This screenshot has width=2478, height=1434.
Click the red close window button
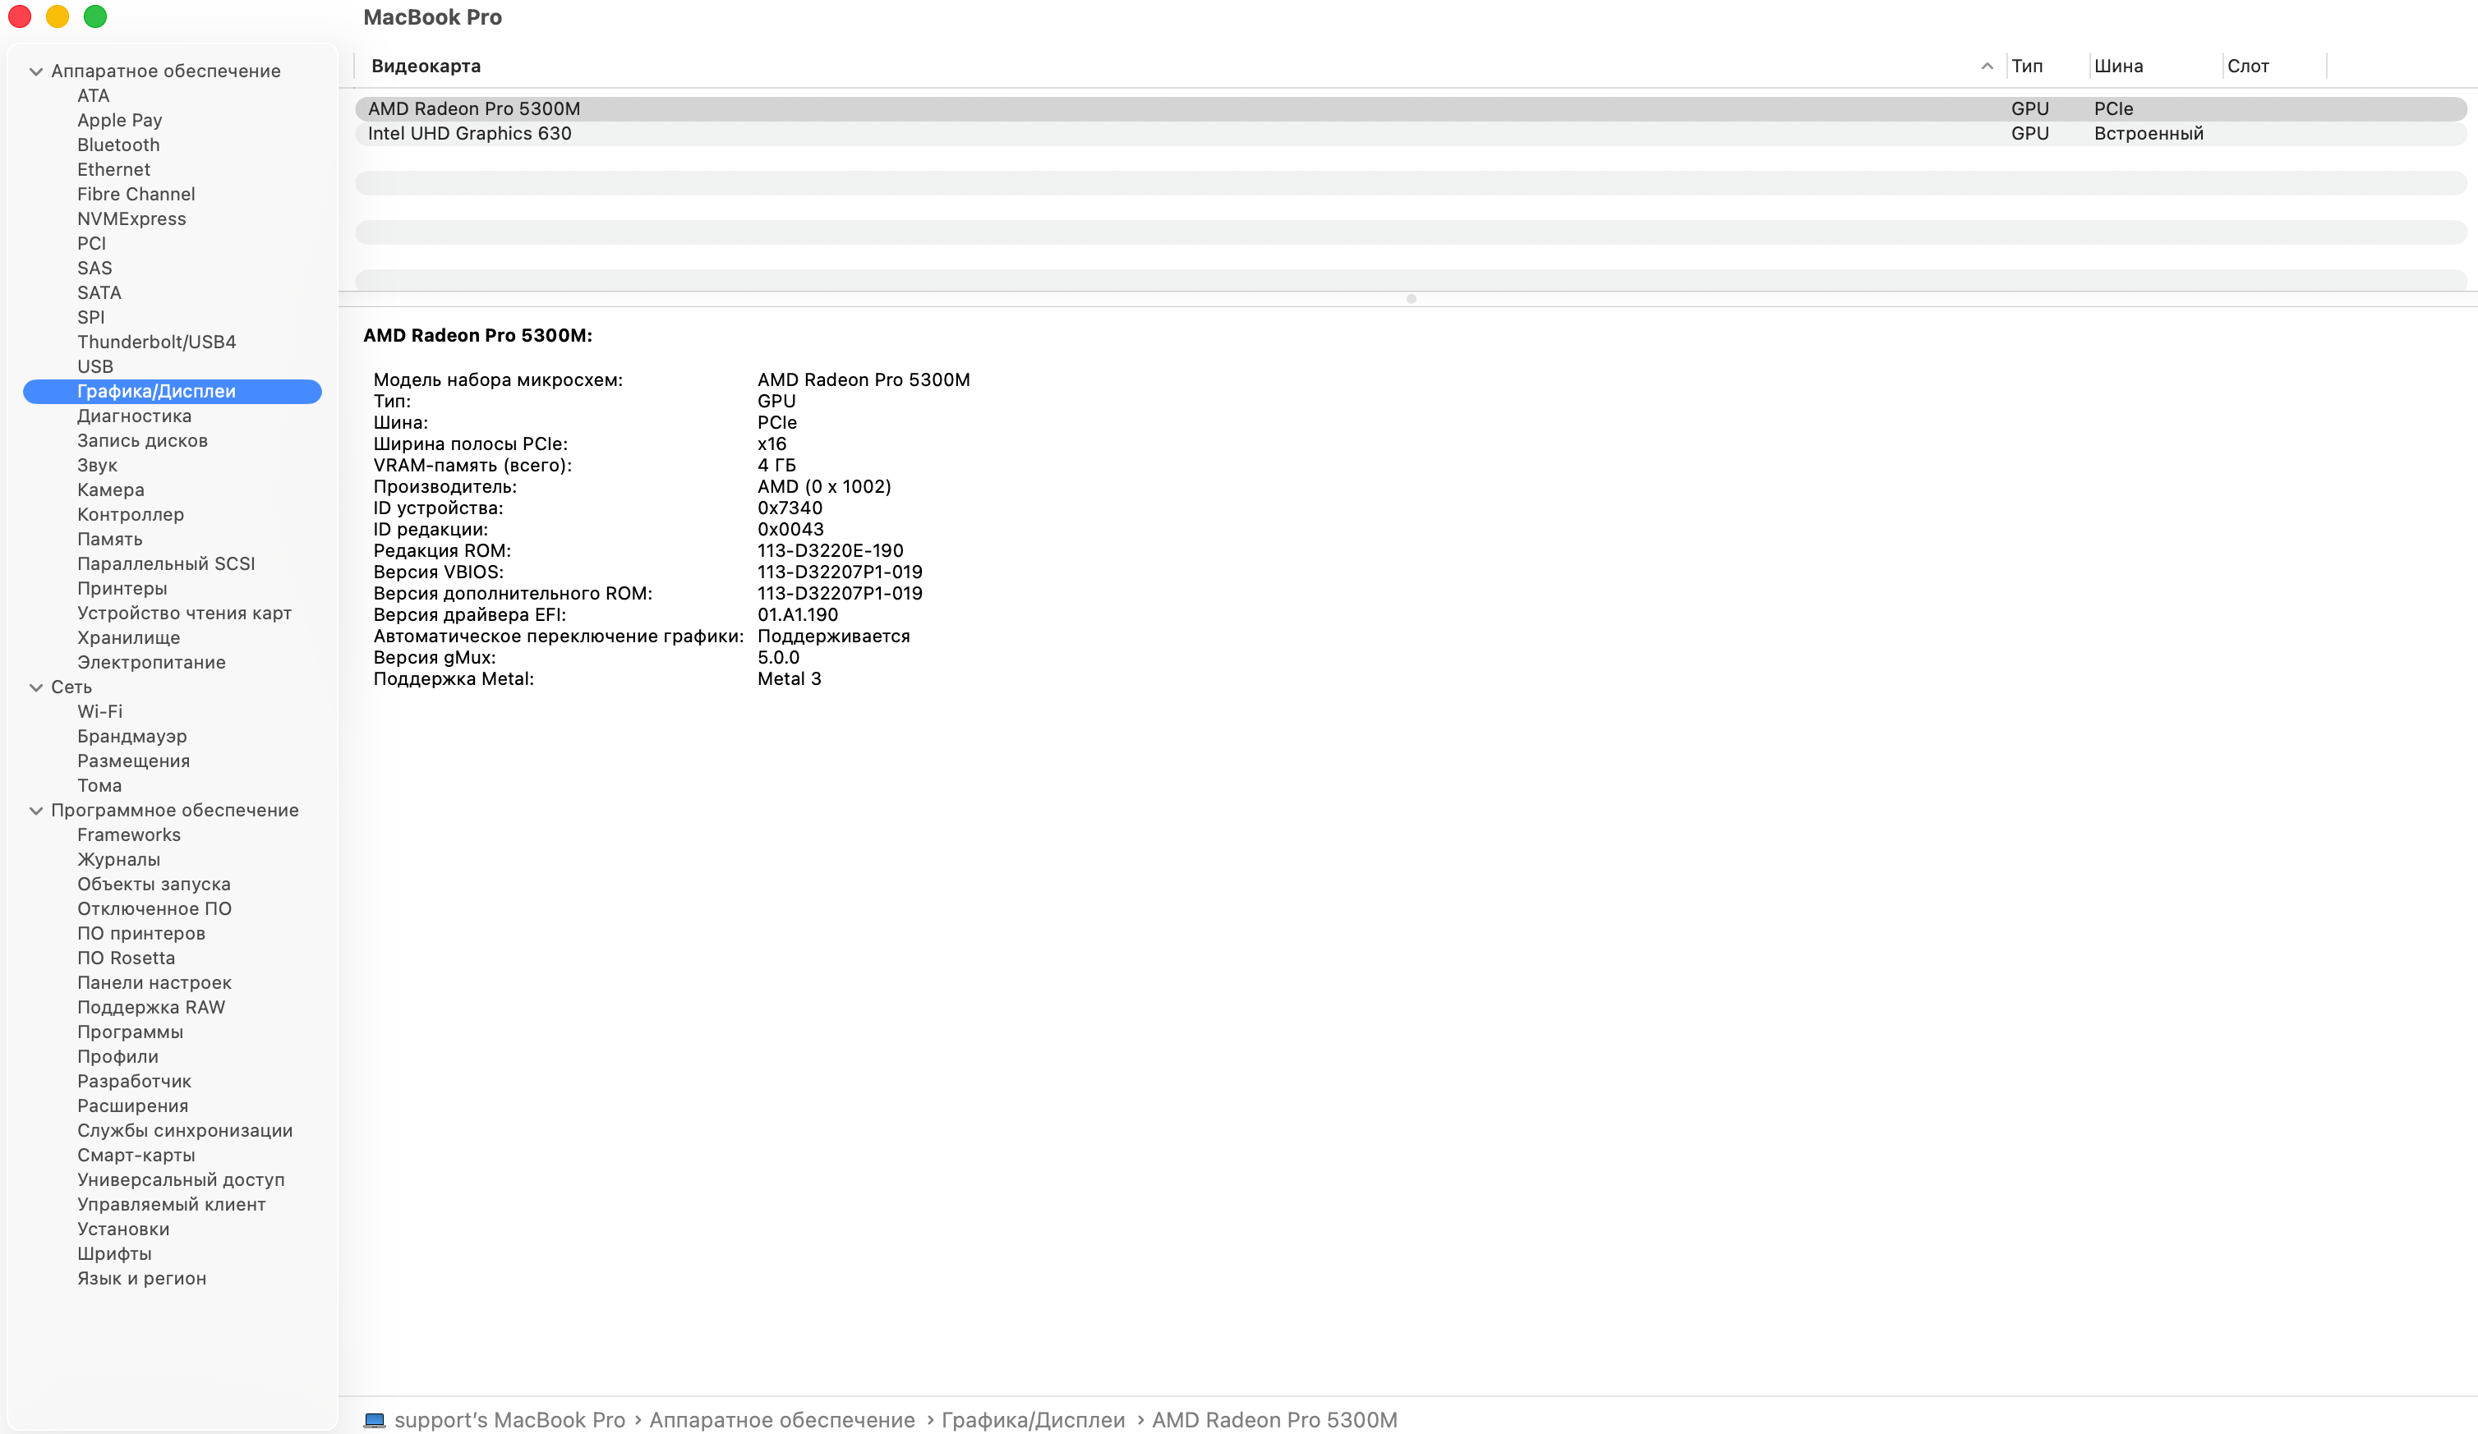(x=20, y=16)
